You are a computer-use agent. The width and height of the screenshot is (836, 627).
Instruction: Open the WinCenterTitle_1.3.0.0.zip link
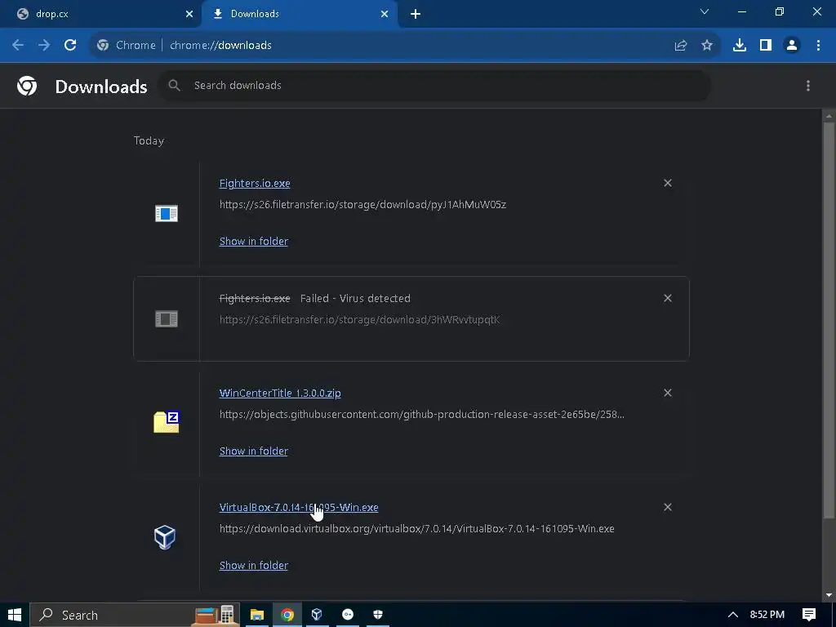click(x=280, y=393)
